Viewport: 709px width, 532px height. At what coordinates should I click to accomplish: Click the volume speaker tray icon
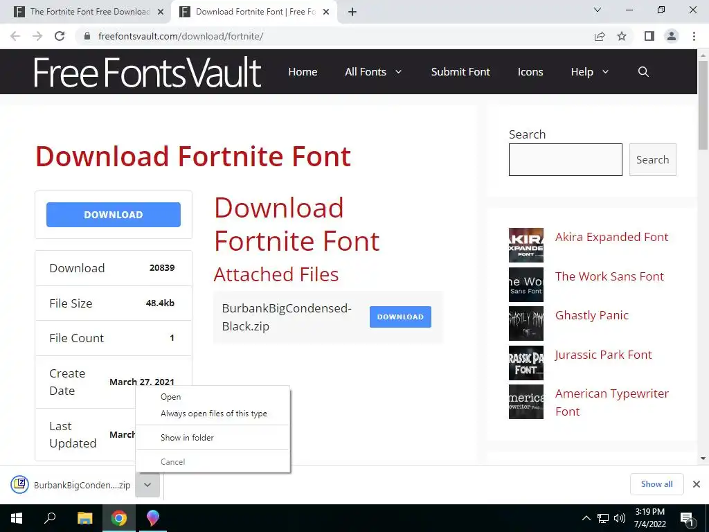620,518
